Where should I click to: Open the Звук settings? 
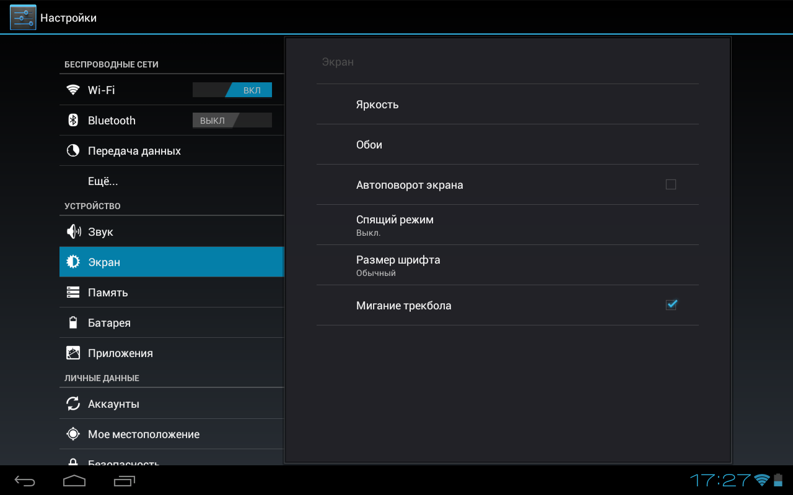172,231
